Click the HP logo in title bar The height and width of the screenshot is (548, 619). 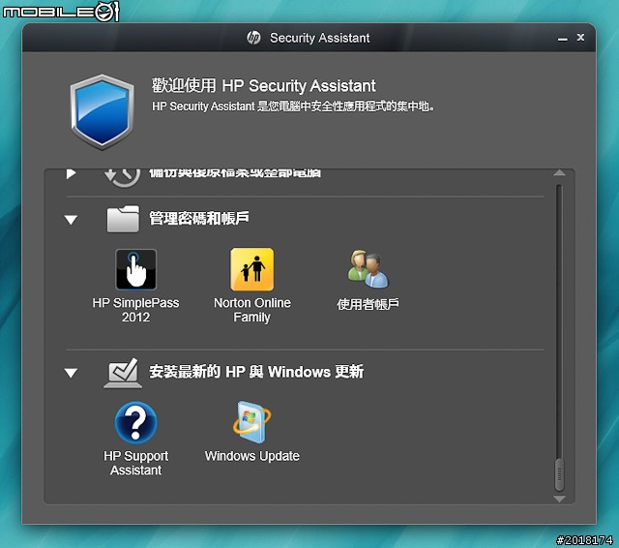253,38
